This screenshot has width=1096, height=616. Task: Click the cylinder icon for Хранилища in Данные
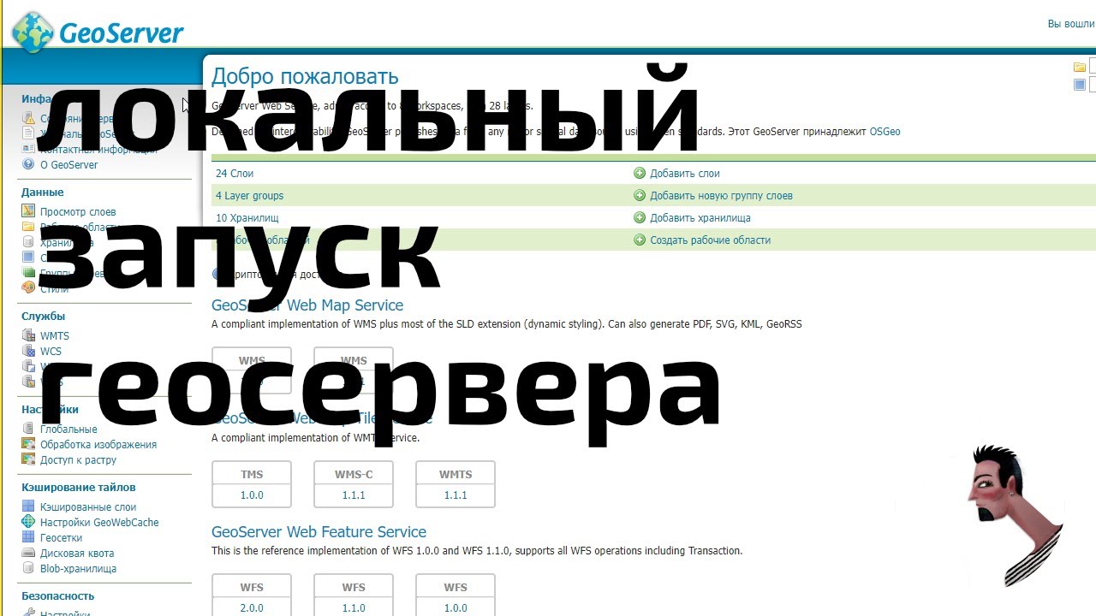point(28,242)
